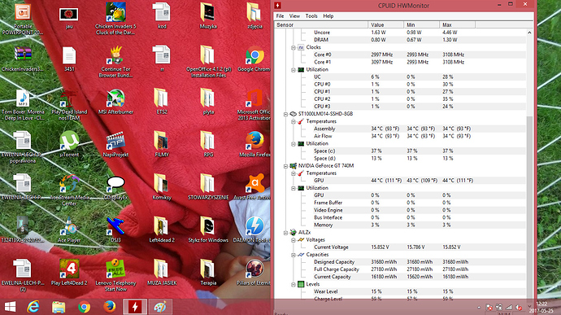Open the Tools menu in HWMonitor

(x=311, y=16)
